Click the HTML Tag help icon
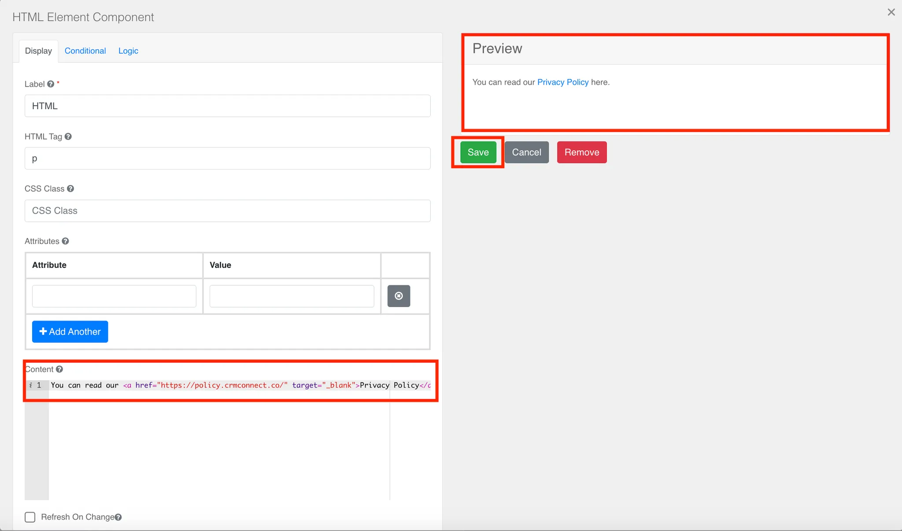This screenshot has height=531, width=902. pos(68,136)
